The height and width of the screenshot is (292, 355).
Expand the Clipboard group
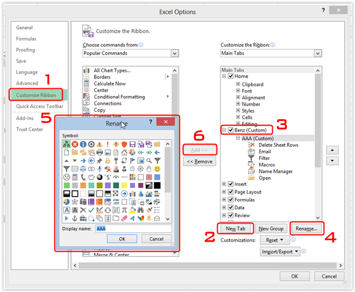point(238,84)
